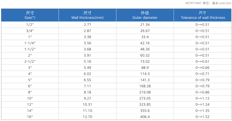Viewport: 232px width, 121px height.
Task: Select wall thickness value 2.77
Action: point(87,25)
